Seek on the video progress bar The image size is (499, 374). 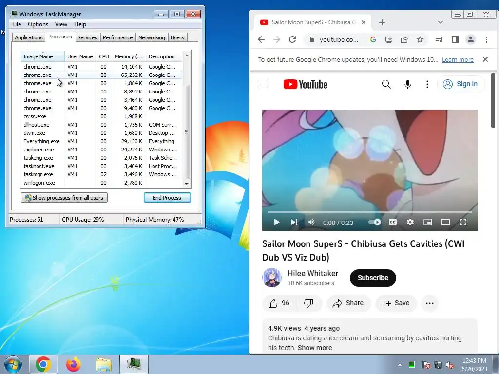pos(369,212)
